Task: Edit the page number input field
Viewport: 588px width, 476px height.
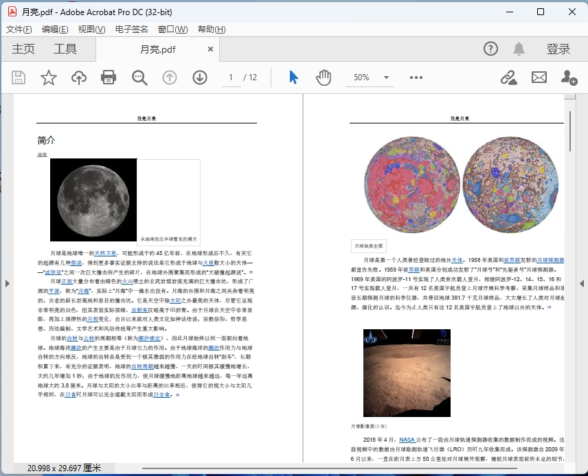Action: pos(231,78)
